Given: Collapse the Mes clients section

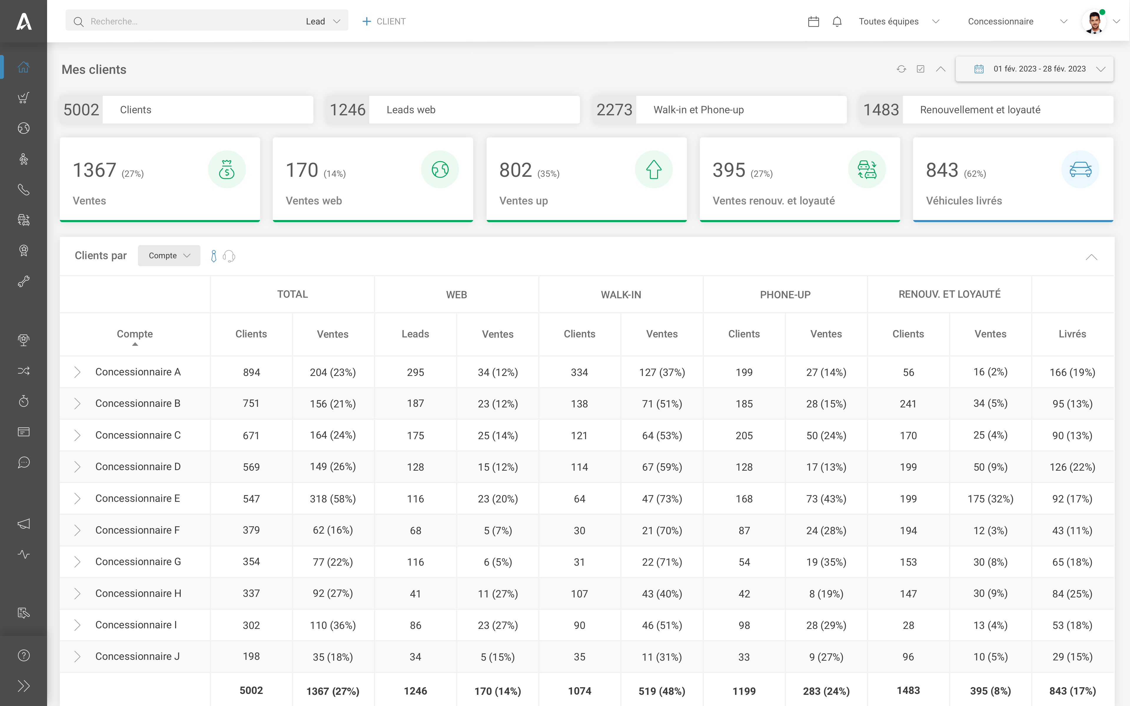Looking at the screenshot, I should coord(940,69).
